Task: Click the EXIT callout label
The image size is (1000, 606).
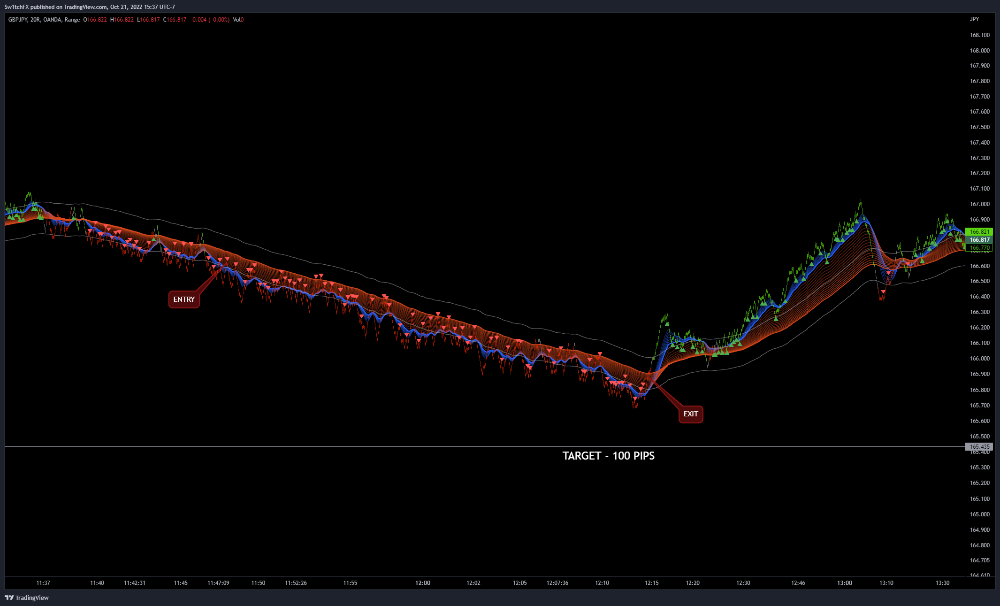Action: tap(691, 414)
